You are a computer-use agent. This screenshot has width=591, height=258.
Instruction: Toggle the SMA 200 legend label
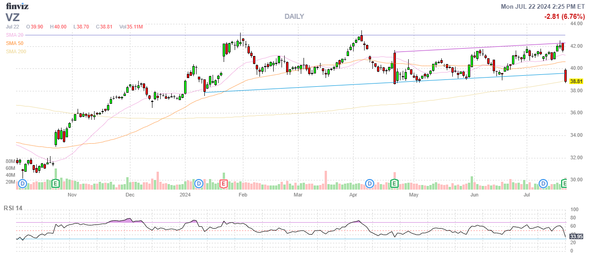(16, 51)
